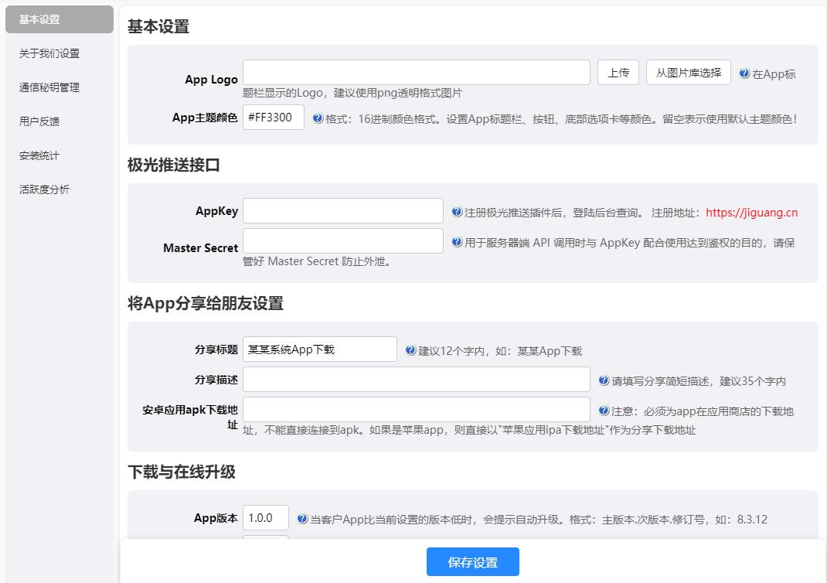Click 从图片库选择 button
The width and height of the screenshot is (827, 583).
pyautogui.click(x=688, y=73)
